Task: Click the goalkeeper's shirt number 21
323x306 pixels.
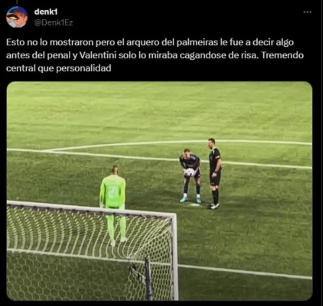Action: (x=112, y=191)
